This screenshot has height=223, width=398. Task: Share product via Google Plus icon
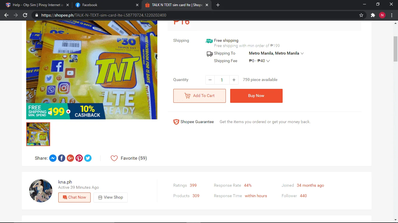(70, 158)
